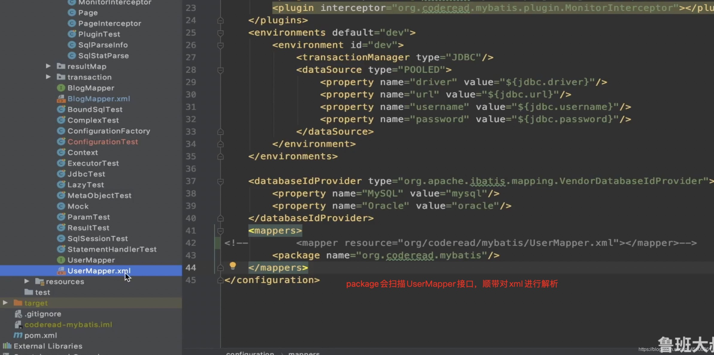
Task: Click the SqlParseInfo class icon
Action: click(72, 45)
